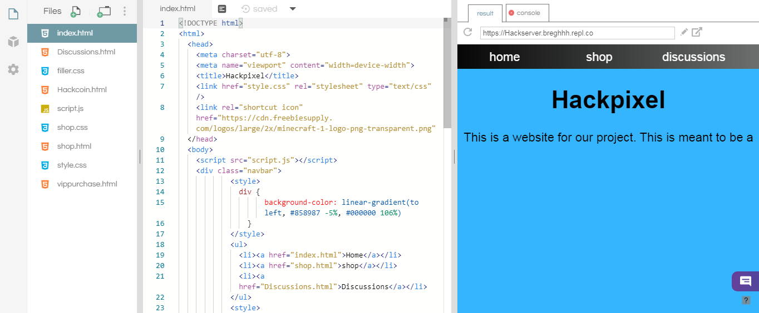Click the red console error icon
759x313 pixels.
point(511,13)
